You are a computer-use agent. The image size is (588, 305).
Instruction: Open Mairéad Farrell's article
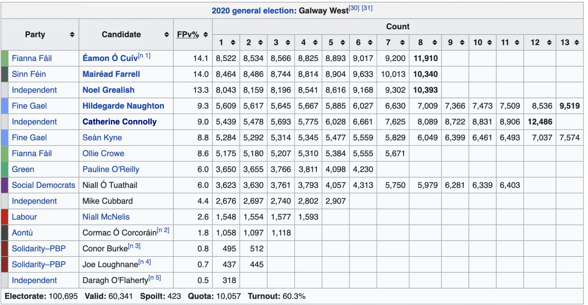111,74
